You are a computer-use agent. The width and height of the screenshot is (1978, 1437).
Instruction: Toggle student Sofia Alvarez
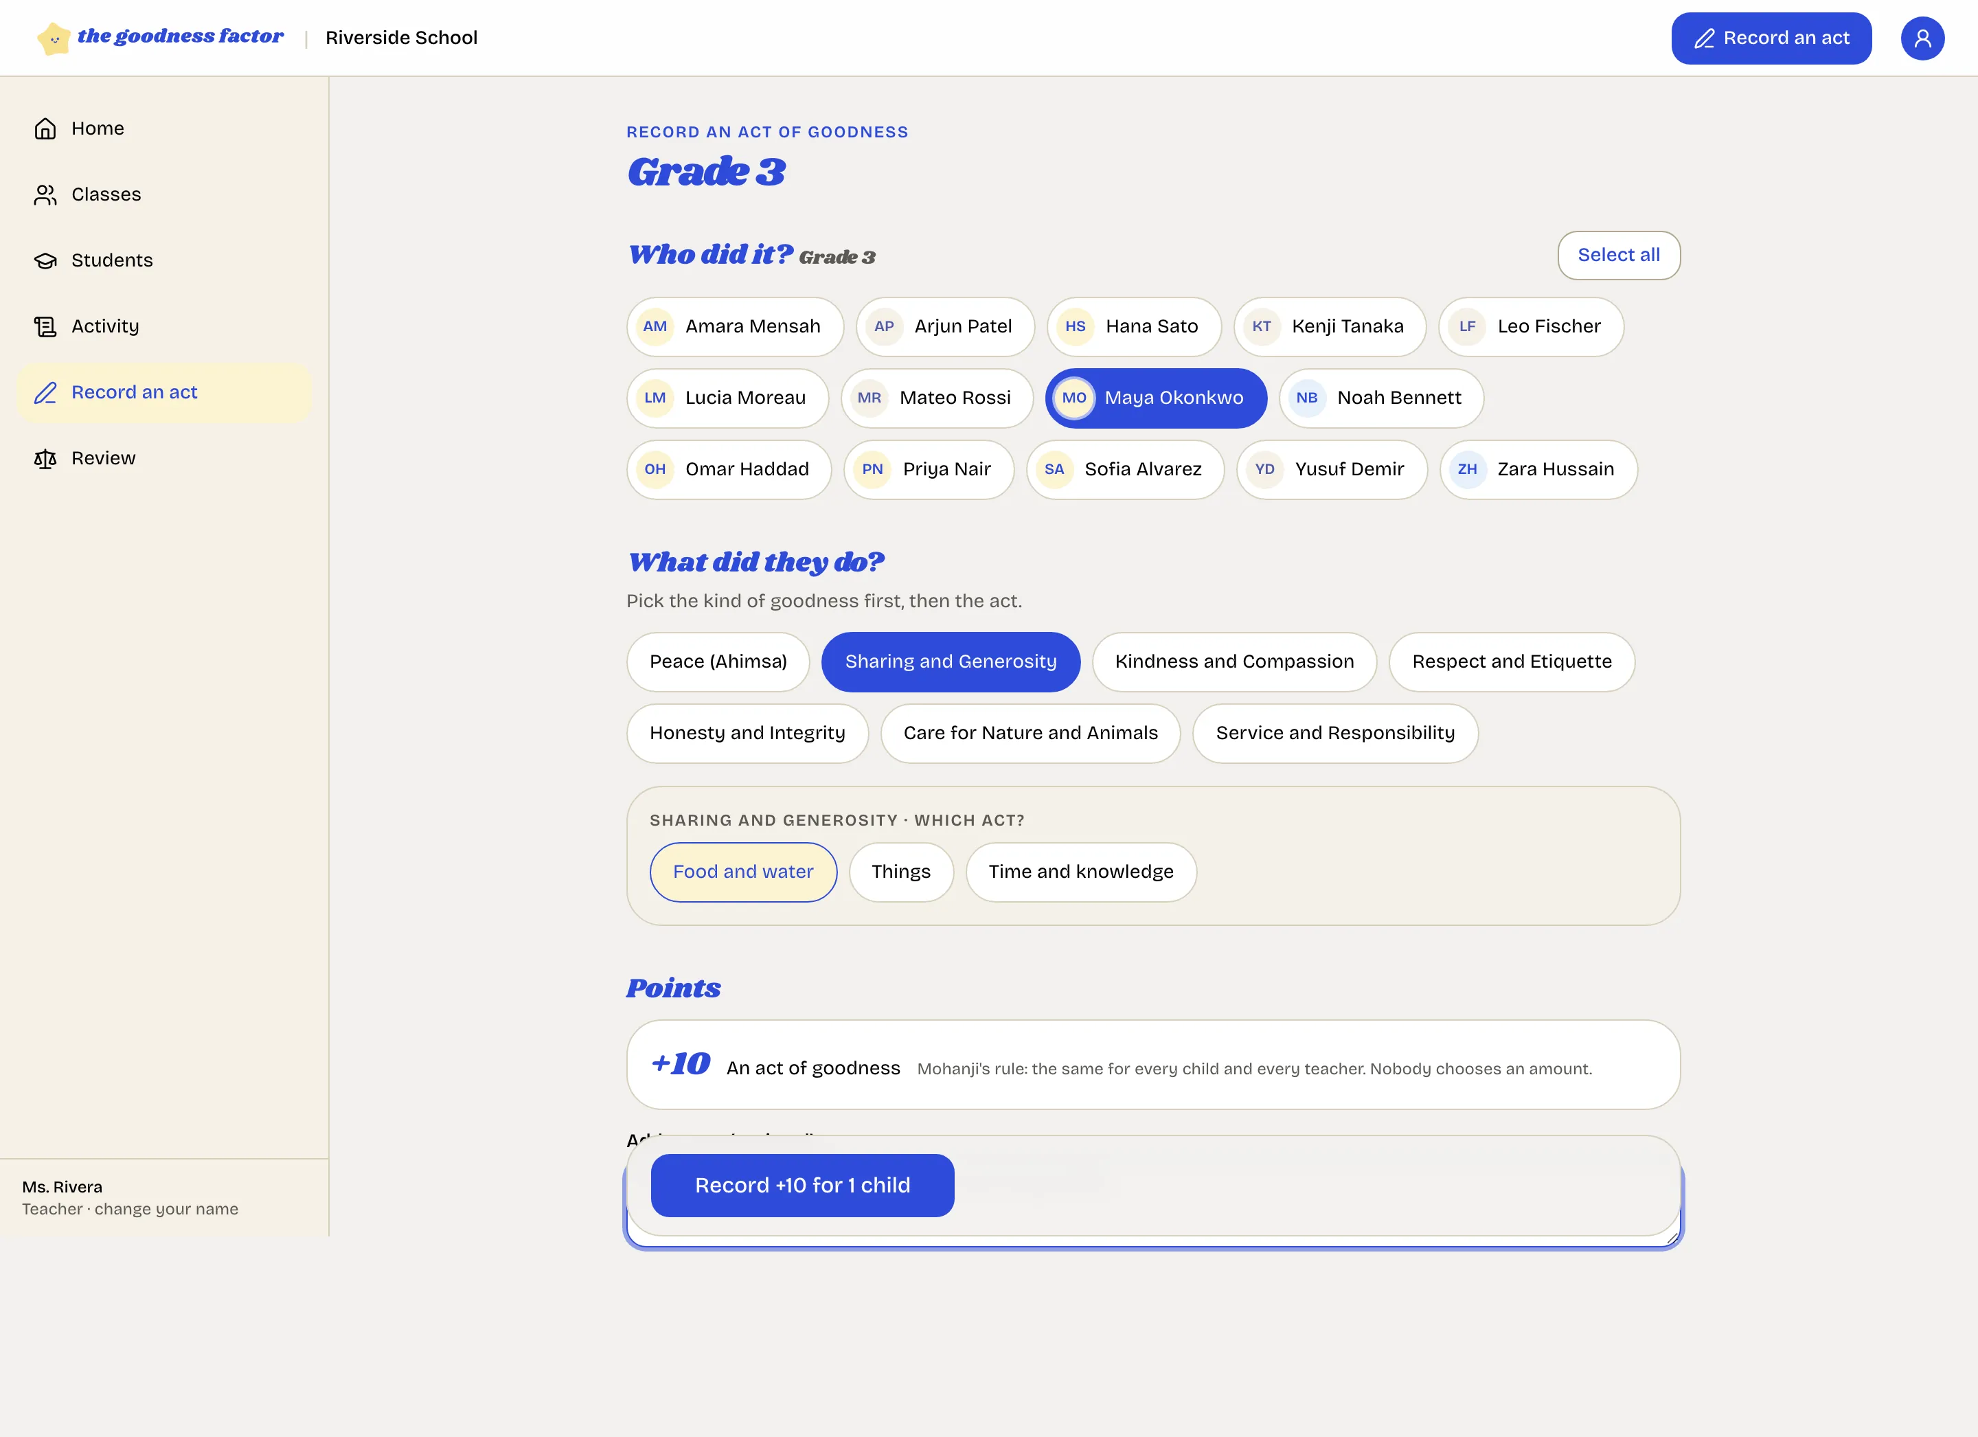tap(1125, 469)
